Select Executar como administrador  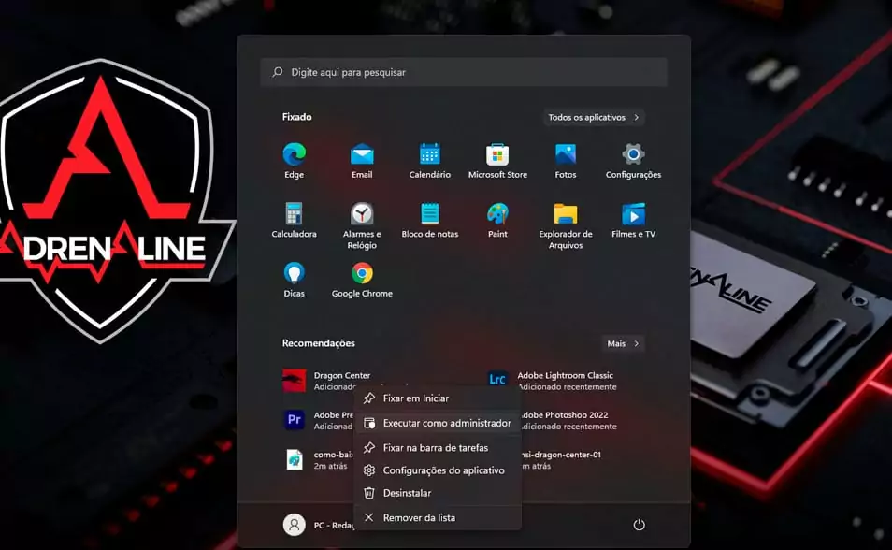[x=446, y=424]
